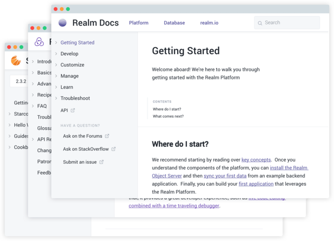Jump to Where do I start? in Contents

[167, 109]
